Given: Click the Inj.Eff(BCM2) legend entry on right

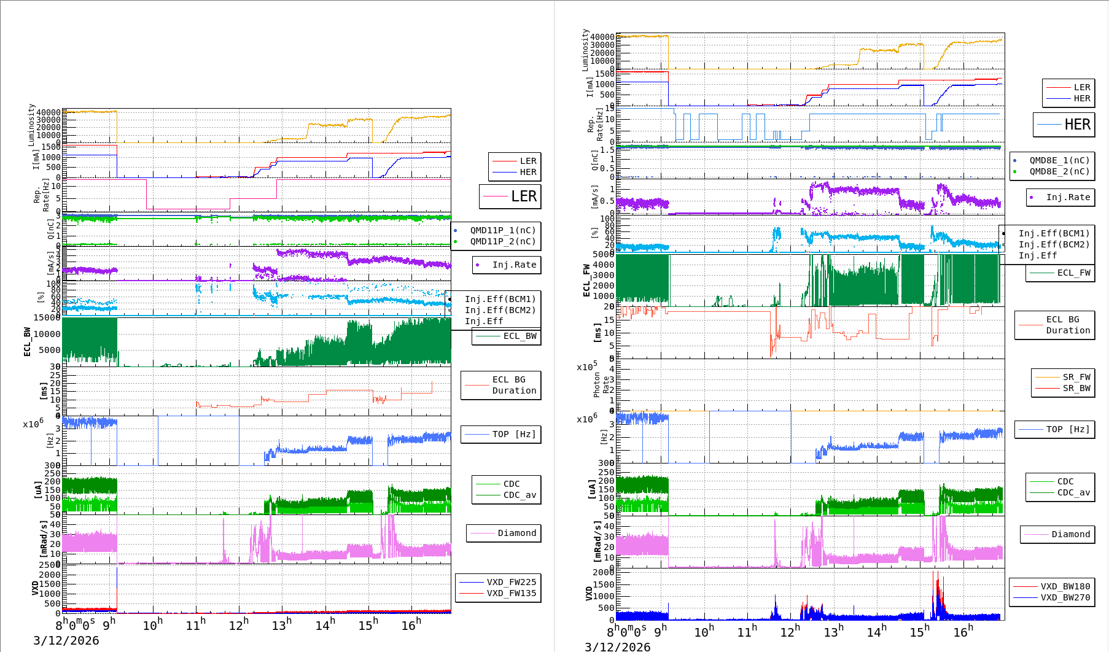Looking at the screenshot, I should click(1054, 244).
